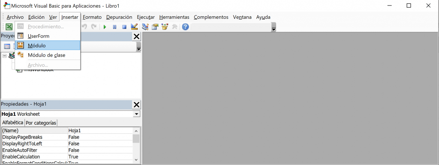Close the Proyecto panel
This screenshot has width=439, height=165.
[136, 36]
